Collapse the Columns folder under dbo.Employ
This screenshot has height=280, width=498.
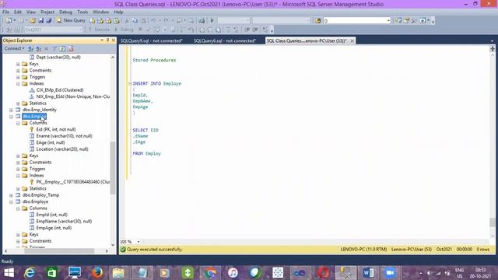(18, 123)
